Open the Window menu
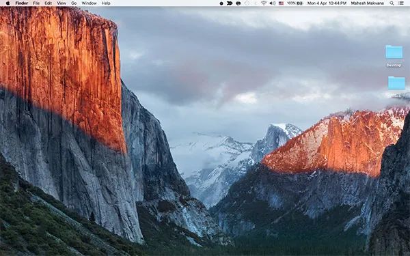The width and height of the screenshot is (410, 256). 89,3
